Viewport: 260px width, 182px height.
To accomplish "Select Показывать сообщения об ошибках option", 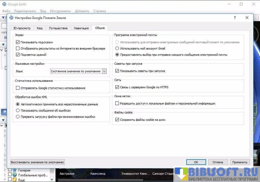I will [x=18, y=110].
